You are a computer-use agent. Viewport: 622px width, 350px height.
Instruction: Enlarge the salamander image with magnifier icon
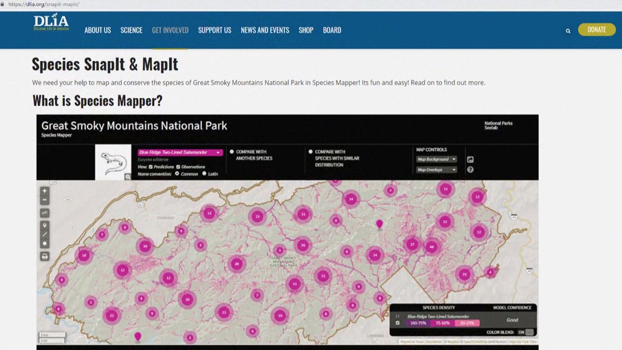coord(127,177)
